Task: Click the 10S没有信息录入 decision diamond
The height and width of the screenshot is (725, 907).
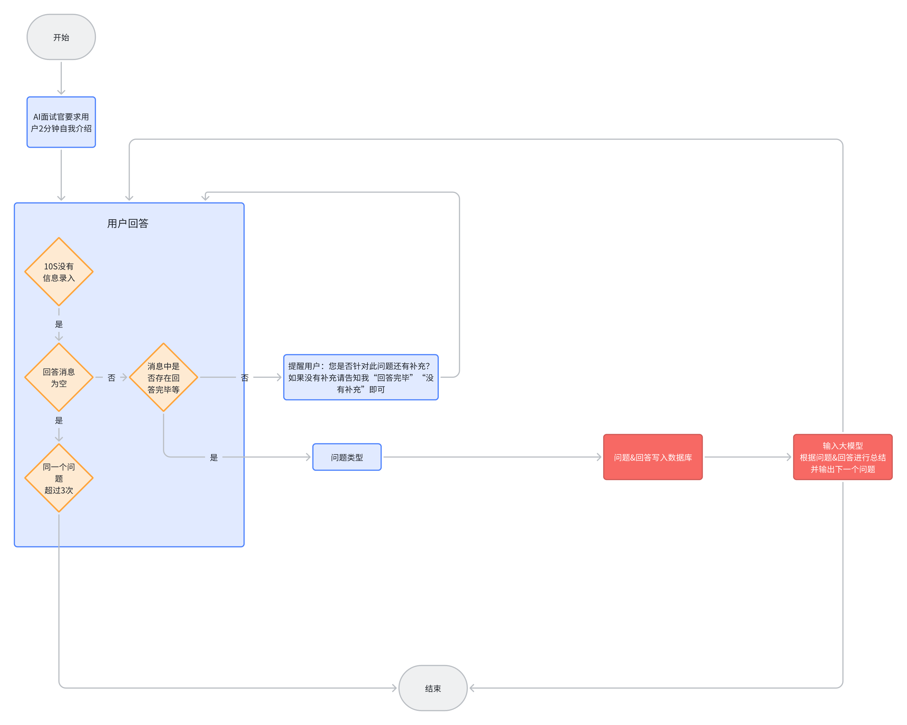Action: (x=59, y=272)
